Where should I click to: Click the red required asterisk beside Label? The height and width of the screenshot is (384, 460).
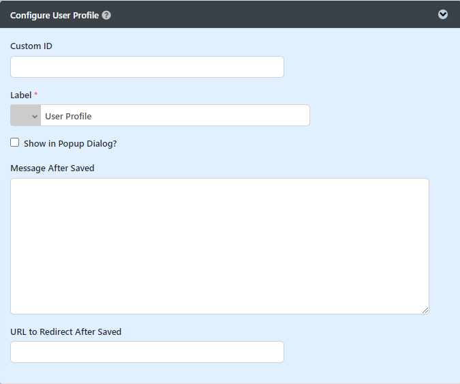36,95
